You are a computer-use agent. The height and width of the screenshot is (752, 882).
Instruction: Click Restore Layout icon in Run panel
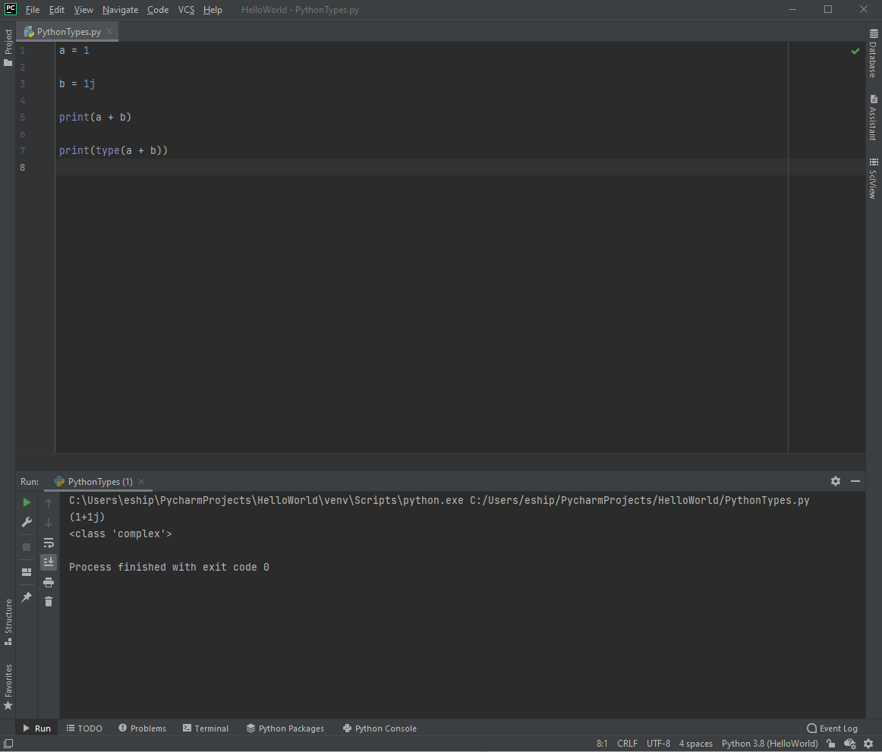pyautogui.click(x=27, y=572)
